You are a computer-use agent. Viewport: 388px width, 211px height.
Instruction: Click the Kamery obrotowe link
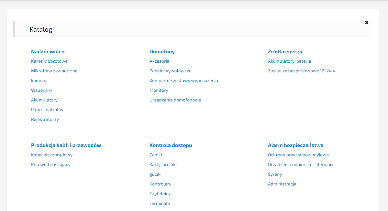pos(49,61)
